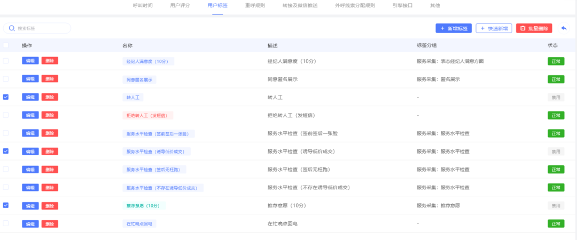Click the 标签分组 column header
Viewport: 577px width, 240px height.
[426, 45]
